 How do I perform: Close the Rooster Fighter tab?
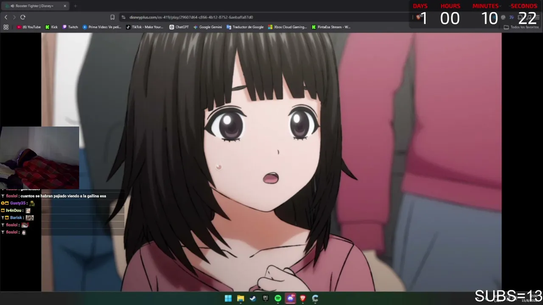coord(65,6)
